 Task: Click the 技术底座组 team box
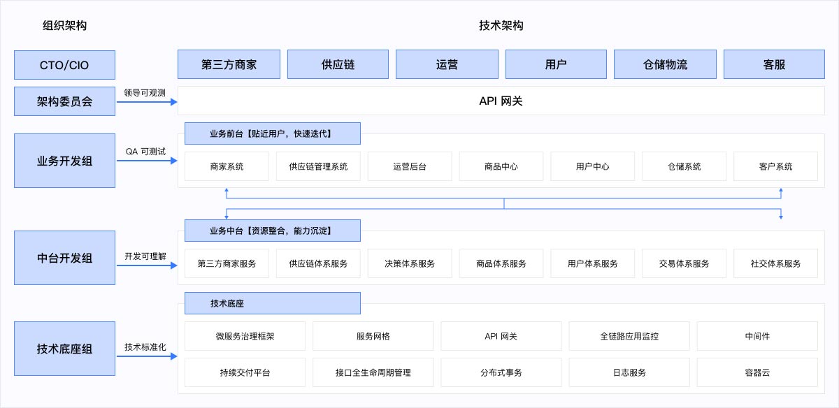tap(64, 349)
